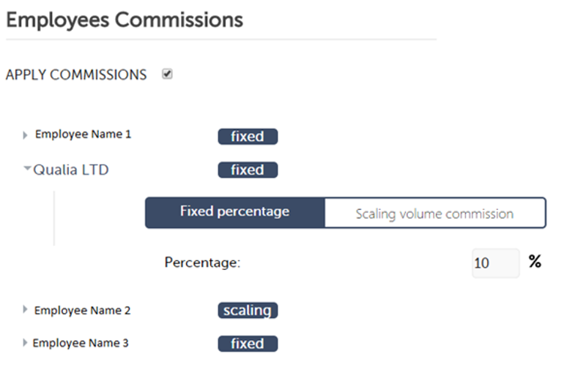Click the percent symbol beside input
This screenshot has height=381, width=586.
pos(535,262)
